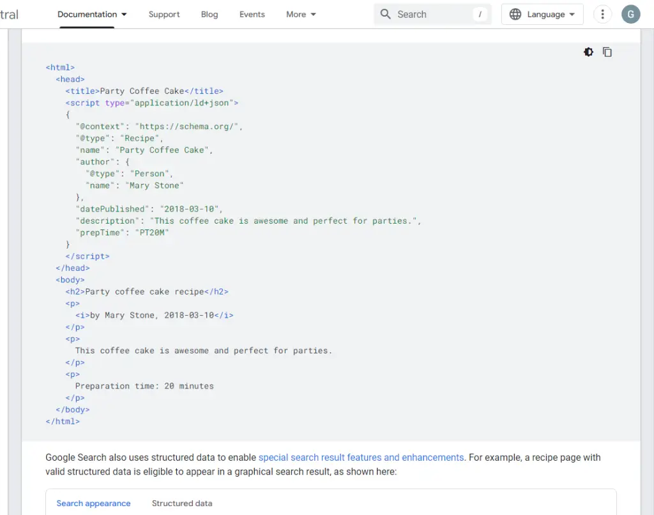Open the Language selector dropdown arrow
The height and width of the screenshot is (515, 654).
tap(572, 14)
